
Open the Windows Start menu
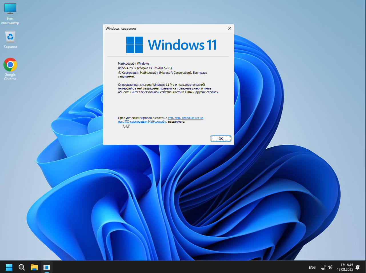click(9, 267)
